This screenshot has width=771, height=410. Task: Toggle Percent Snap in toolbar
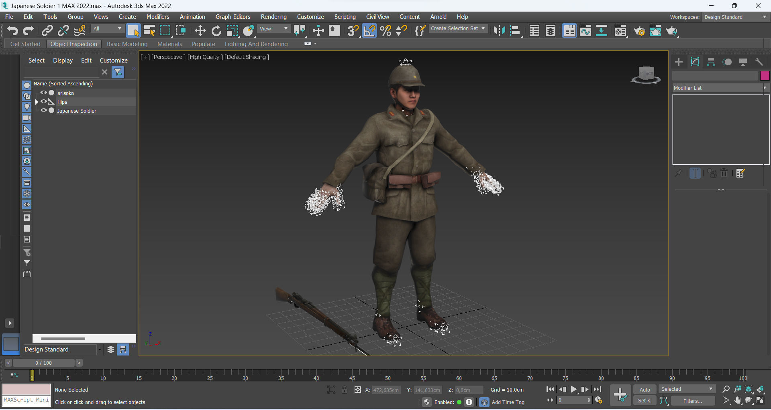pos(385,30)
